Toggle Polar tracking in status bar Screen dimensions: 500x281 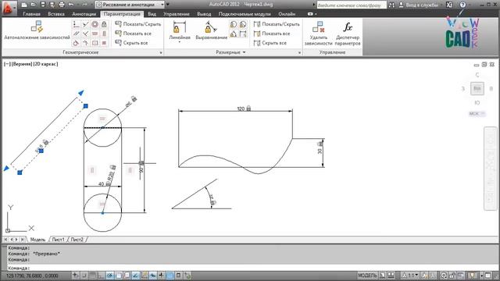click(110, 275)
